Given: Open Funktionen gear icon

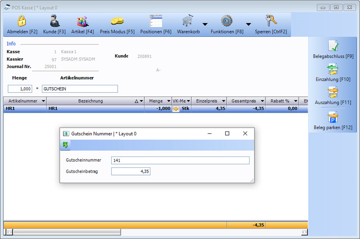Looking at the screenshot, I should coord(227,21).
